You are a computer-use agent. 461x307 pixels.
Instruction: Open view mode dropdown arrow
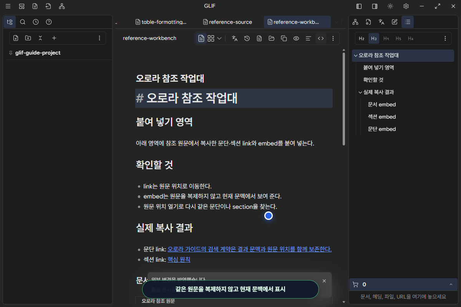point(219,38)
